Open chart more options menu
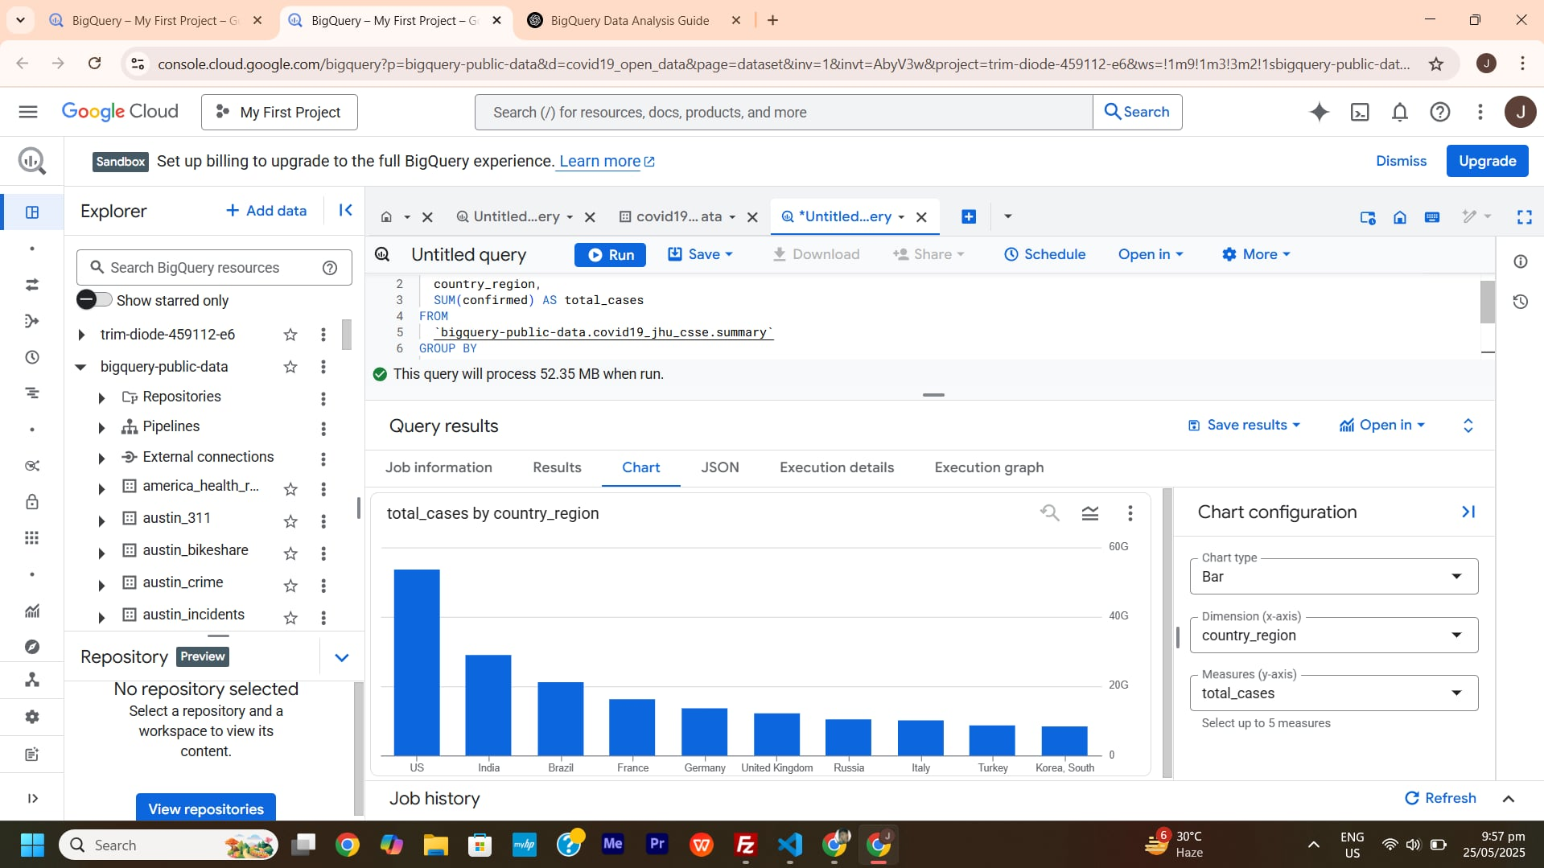Viewport: 1544px width, 868px height. coord(1130,513)
